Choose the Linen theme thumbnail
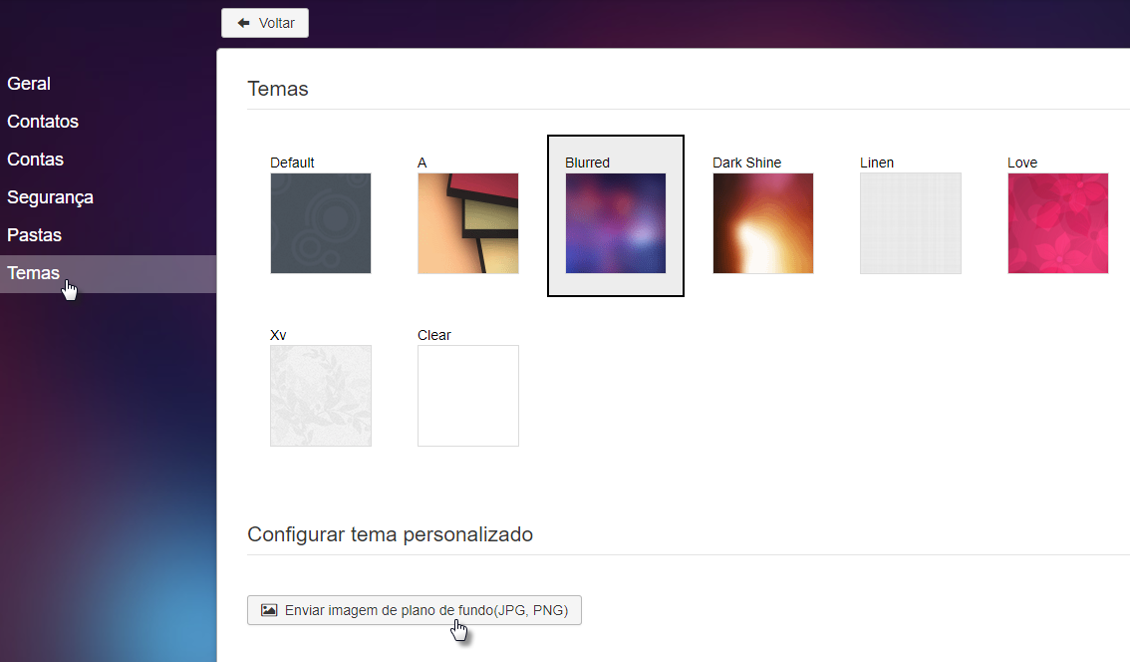1130x662 pixels. (910, 223)
